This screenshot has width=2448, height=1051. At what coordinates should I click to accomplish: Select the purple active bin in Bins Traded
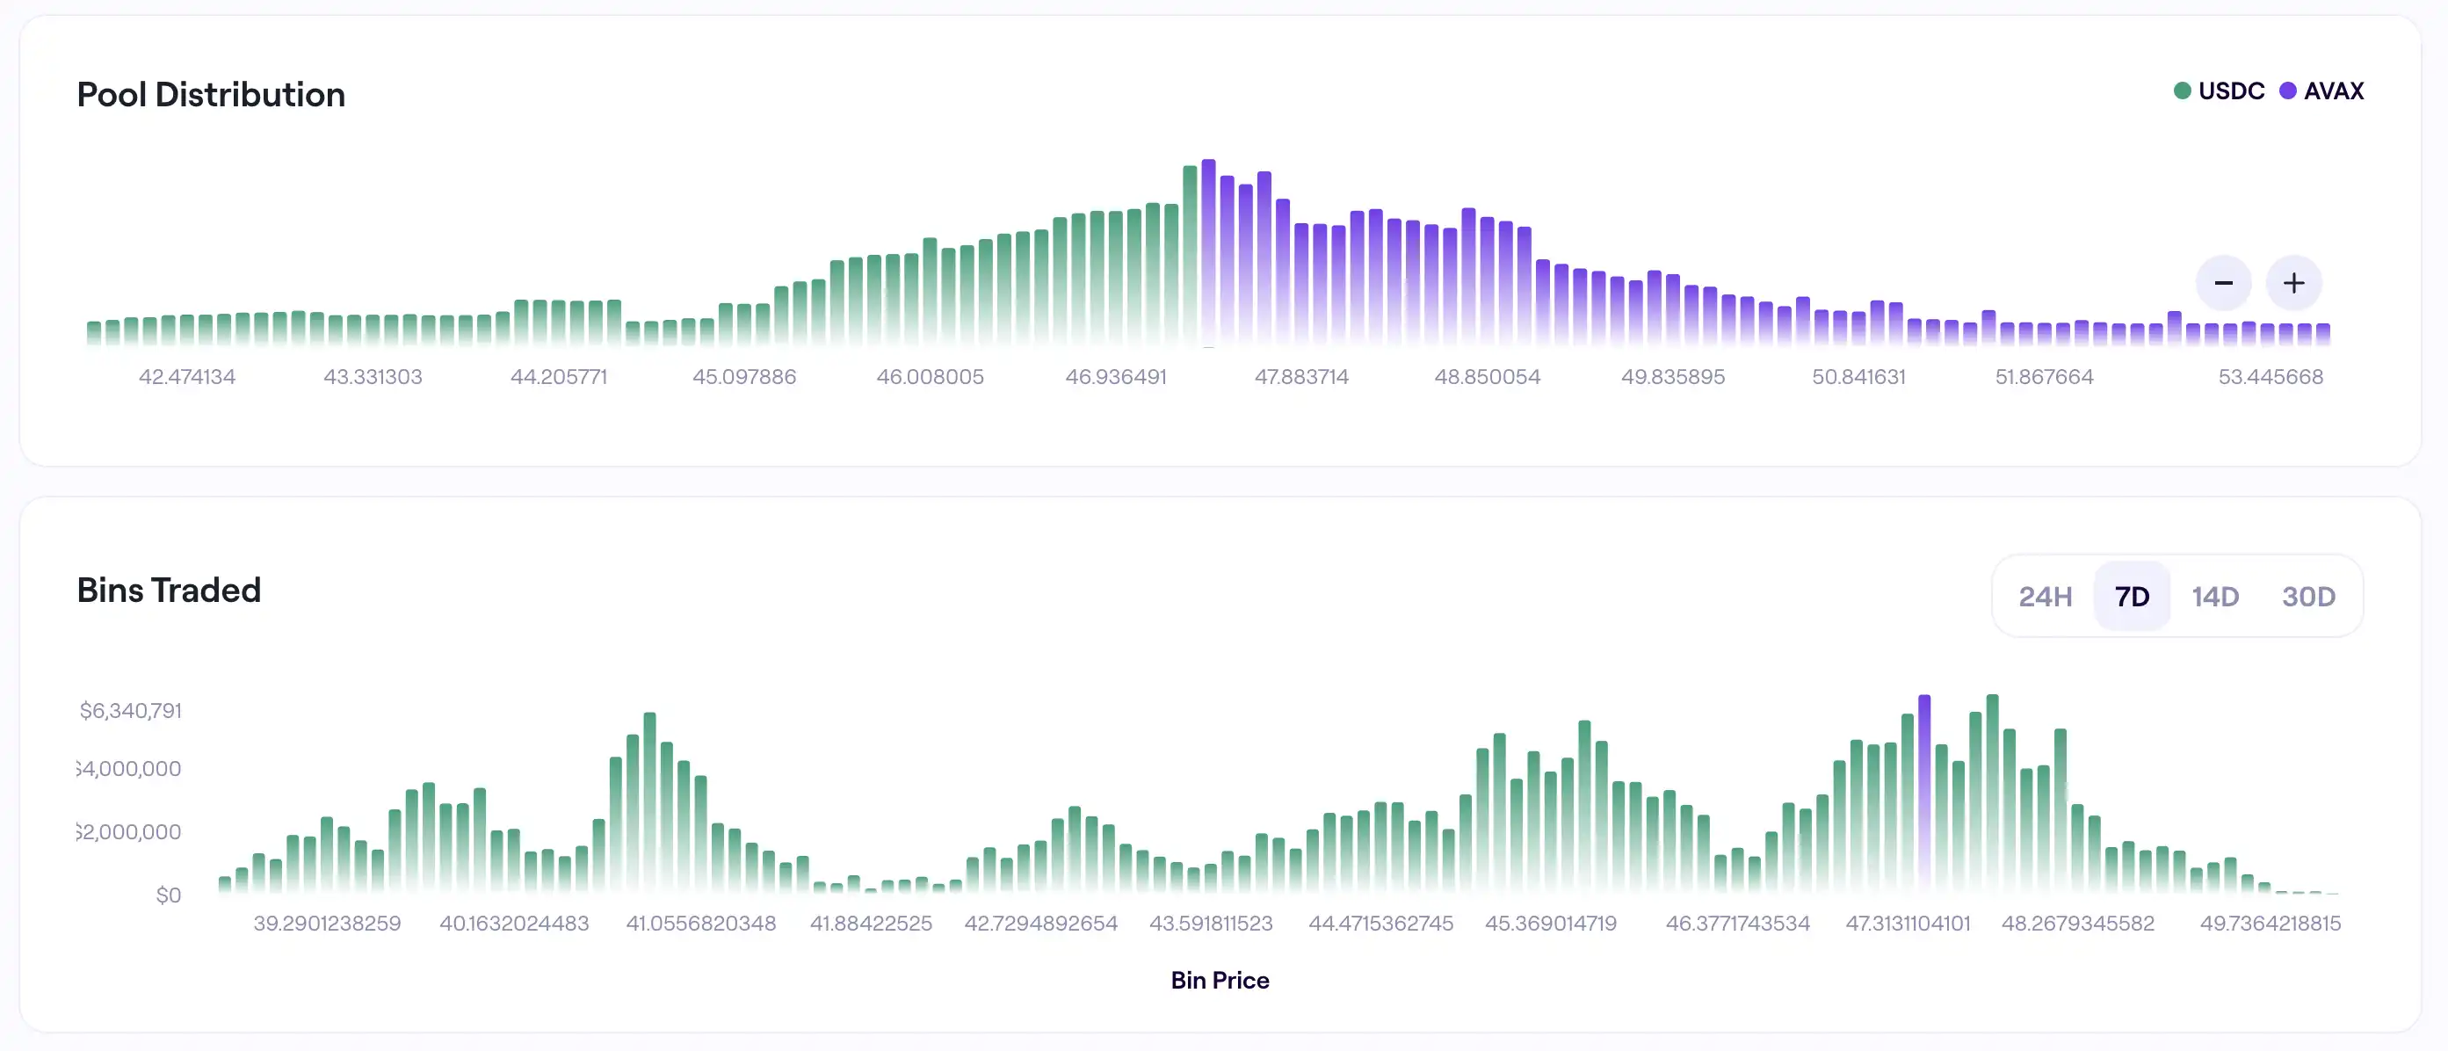[1923, 793]
